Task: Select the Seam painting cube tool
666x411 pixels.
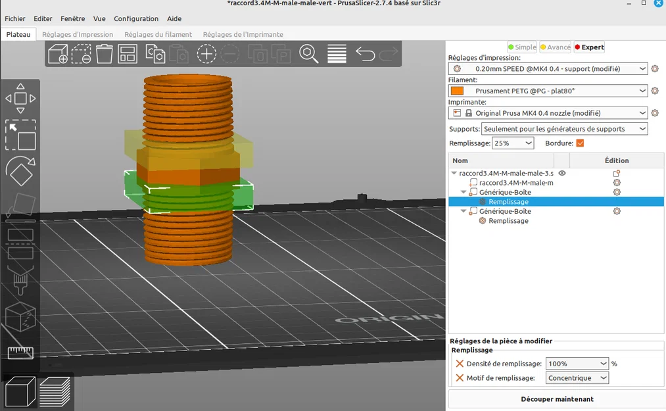Action: (x=20, y=317)
